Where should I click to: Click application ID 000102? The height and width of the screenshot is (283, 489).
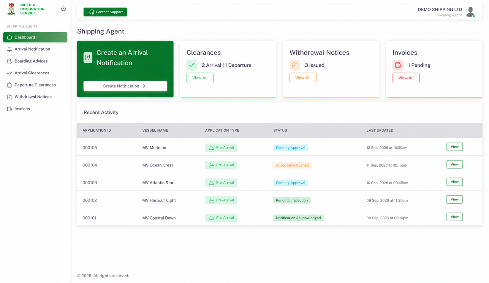click(x=90, y=200)
